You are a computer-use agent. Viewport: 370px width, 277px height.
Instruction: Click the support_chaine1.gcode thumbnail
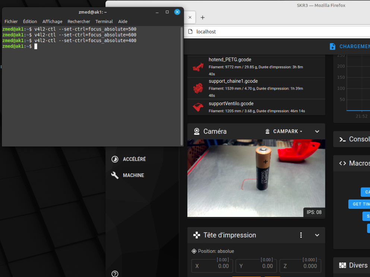(x=198, y=88)
